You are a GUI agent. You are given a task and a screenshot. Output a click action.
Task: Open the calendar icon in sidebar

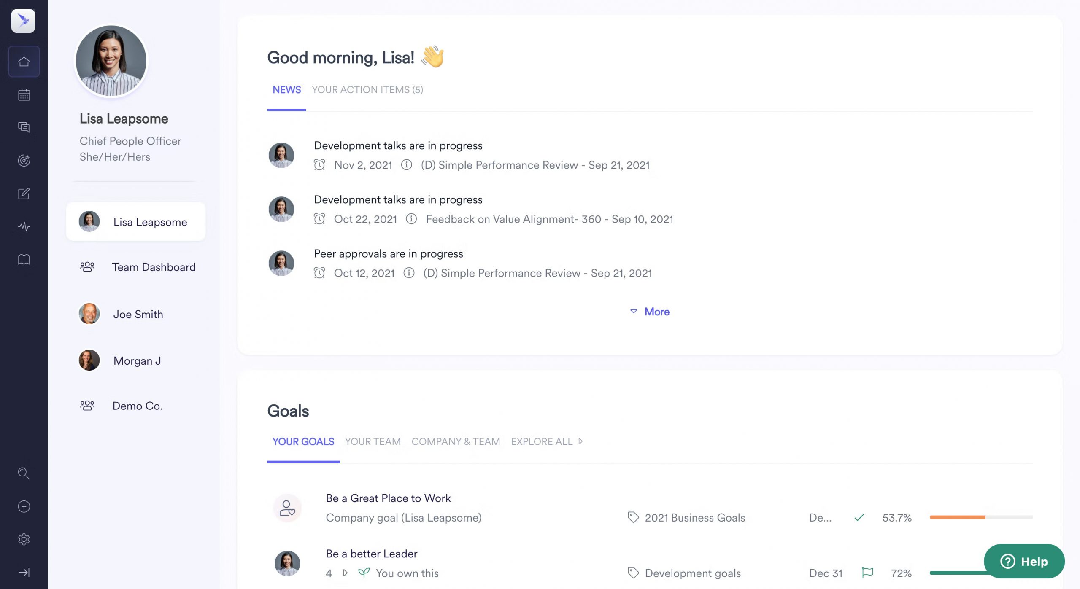click(23, 94)
